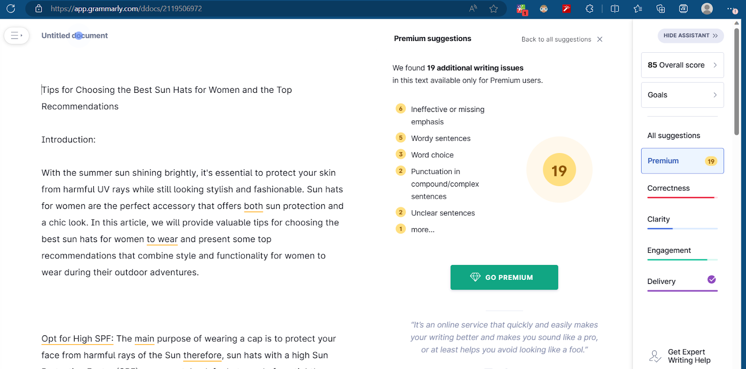Open the Read Aloud icon in the address bar
This screenshot has height=369, width=746.
[473, 8]
